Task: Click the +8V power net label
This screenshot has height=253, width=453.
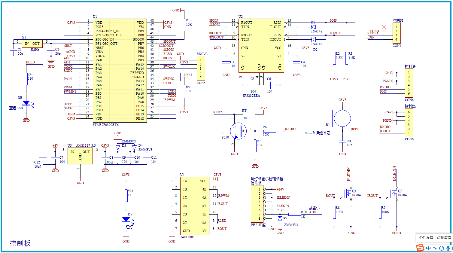Action: (55, 145)
